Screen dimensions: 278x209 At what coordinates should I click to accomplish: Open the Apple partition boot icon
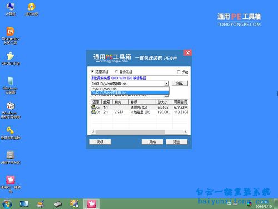pos(11,158)
